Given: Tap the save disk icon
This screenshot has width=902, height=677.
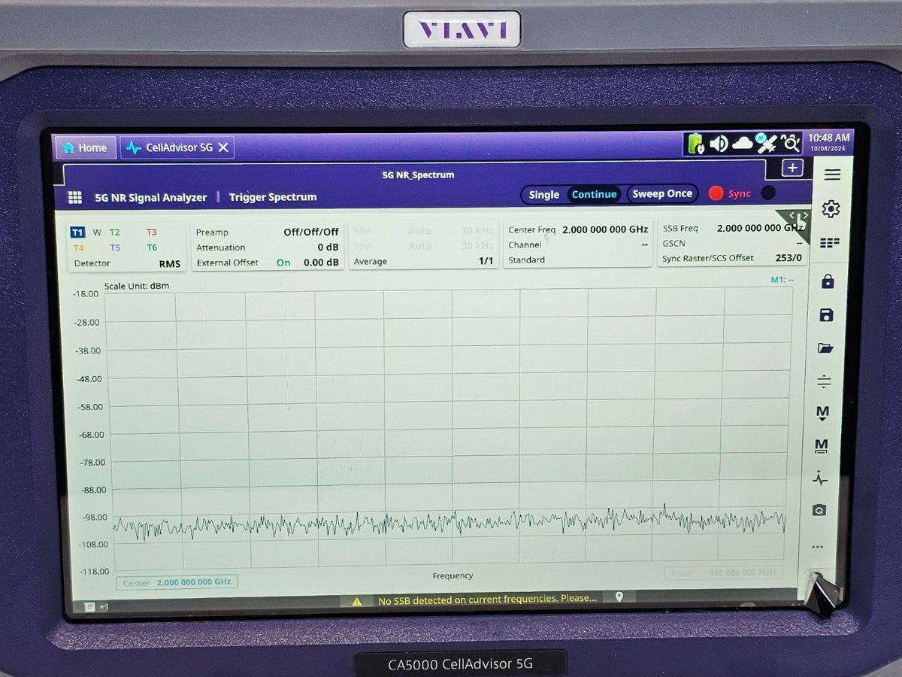Looking at the screenshot, I should (826, 314).
